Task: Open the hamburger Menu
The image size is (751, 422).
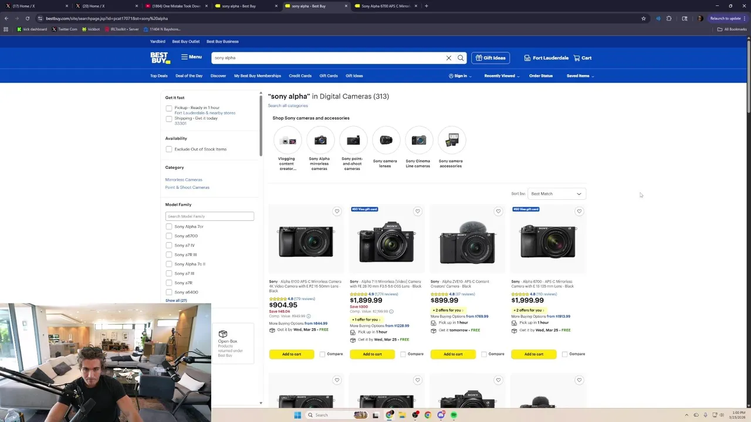Action: pyautogui.click(x=191, y=57)
